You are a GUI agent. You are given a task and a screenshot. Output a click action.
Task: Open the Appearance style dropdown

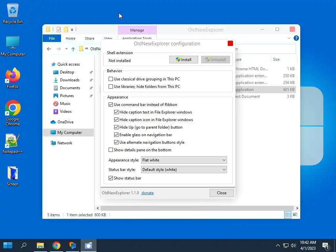[x=184, y=160]
